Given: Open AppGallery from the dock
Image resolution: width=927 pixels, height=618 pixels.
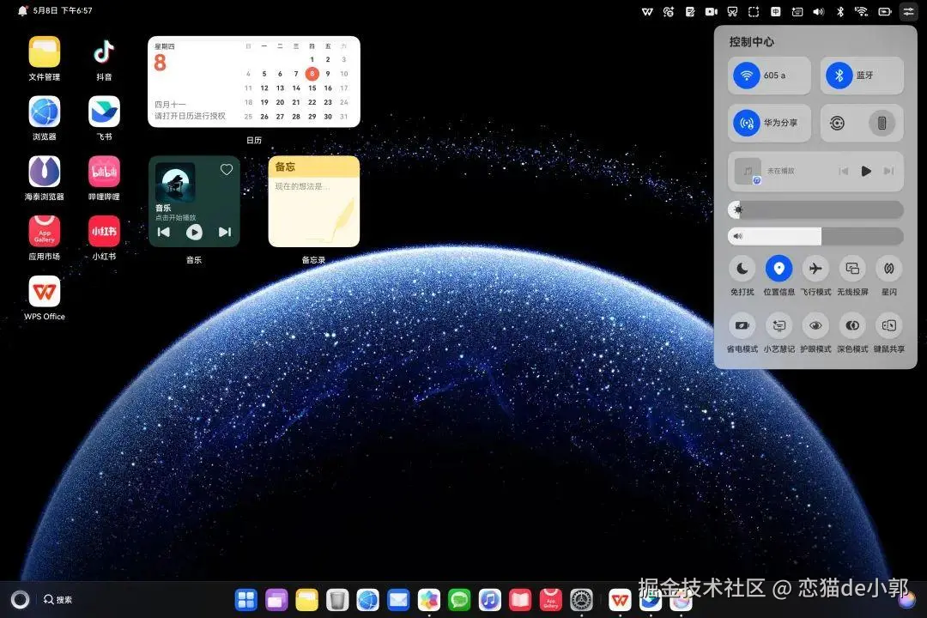Looking at the screenshot, I should tap(551, 600).
